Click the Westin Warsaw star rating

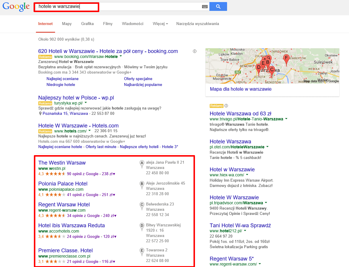(55, 174)
